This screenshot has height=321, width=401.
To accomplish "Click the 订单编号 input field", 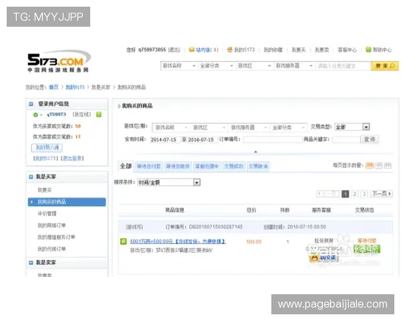I will click(x=273, y=140).
